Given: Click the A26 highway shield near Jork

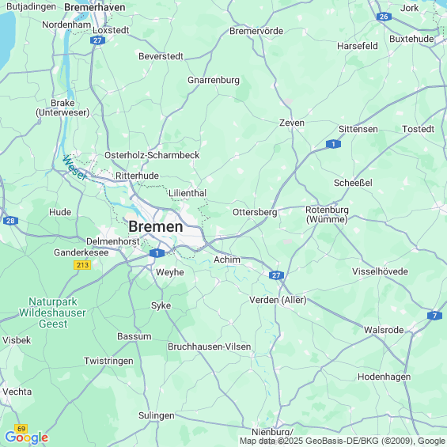Looking at the screenshot, I should point(384,17).
